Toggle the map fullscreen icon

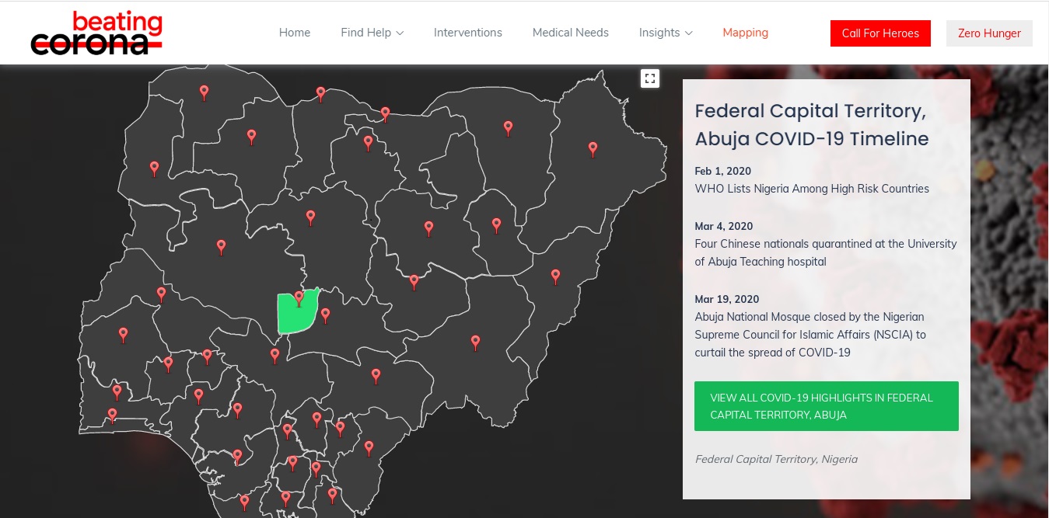[x=650, y=78]
